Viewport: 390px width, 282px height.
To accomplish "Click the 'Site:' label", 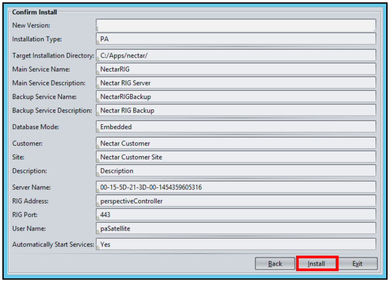I will [18, 157].
